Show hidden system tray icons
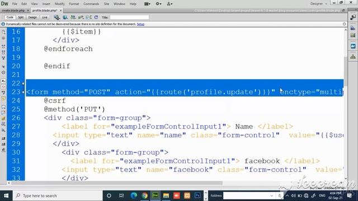The image size is (358, 201). point(287,196)
